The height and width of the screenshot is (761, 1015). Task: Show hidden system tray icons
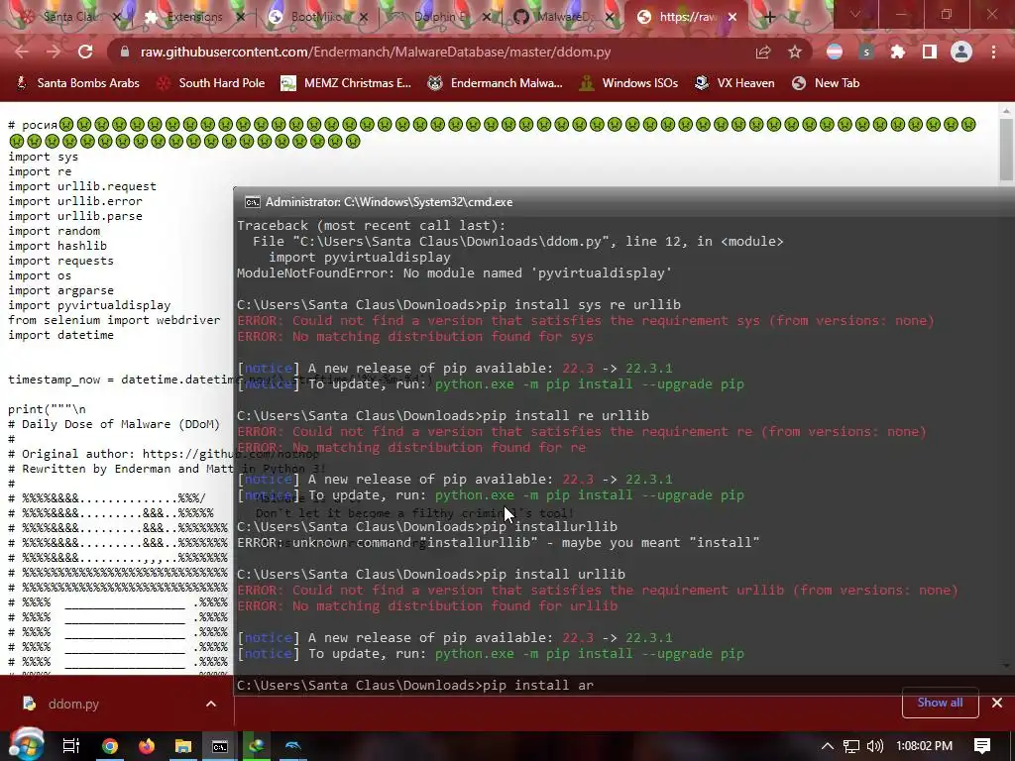click(x=828, y=746)
